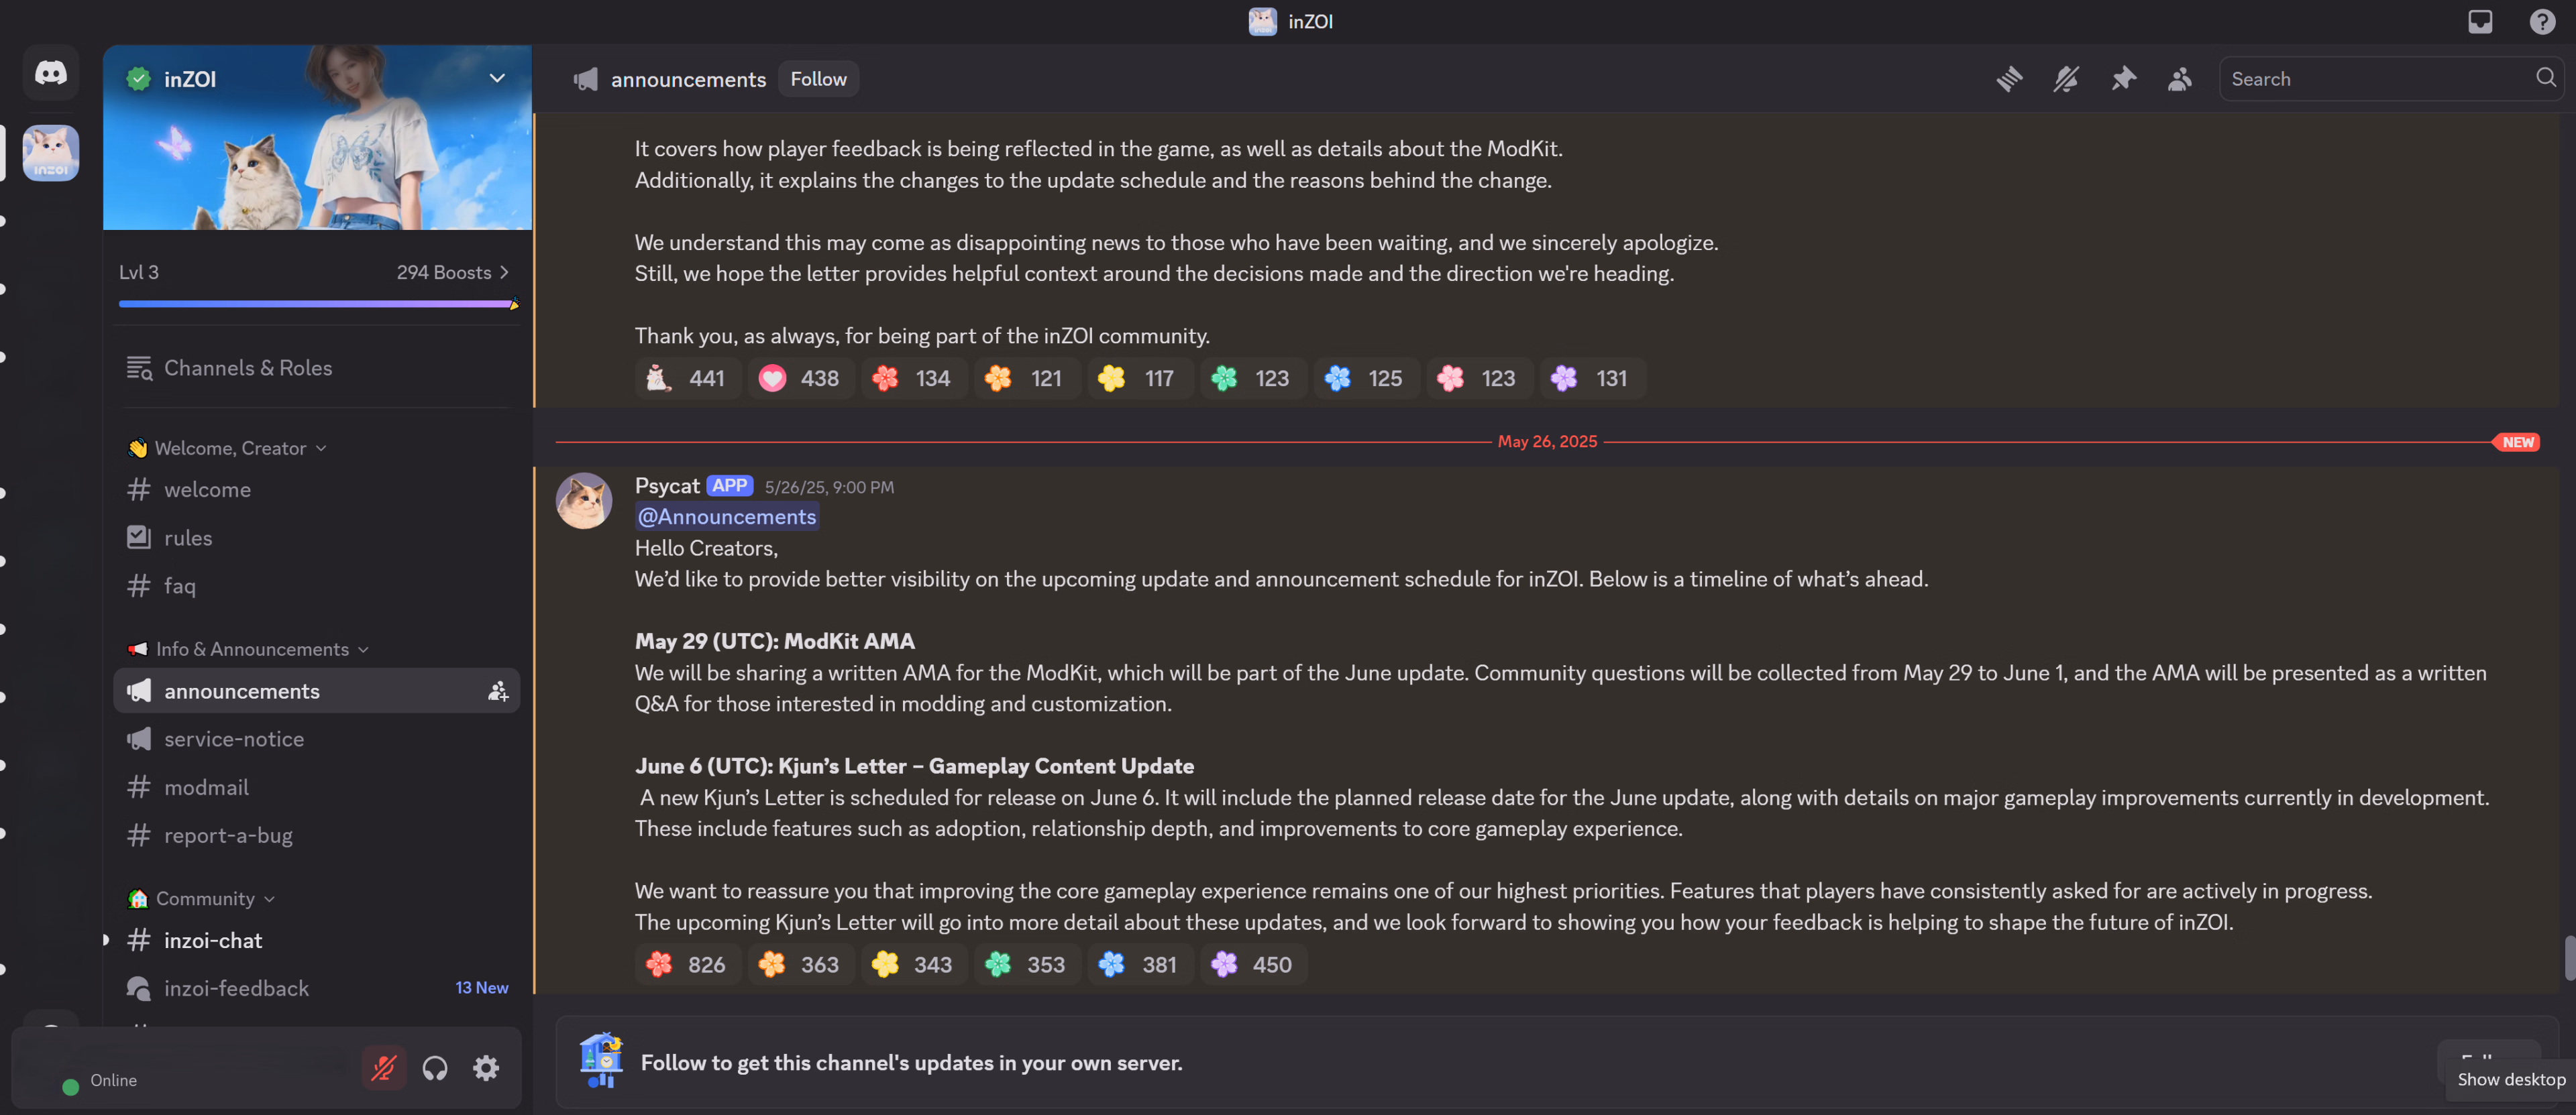The image size is (2576, 1115).
Task: Click the 294 Boosts progress bar
Action: pos(317,304)
